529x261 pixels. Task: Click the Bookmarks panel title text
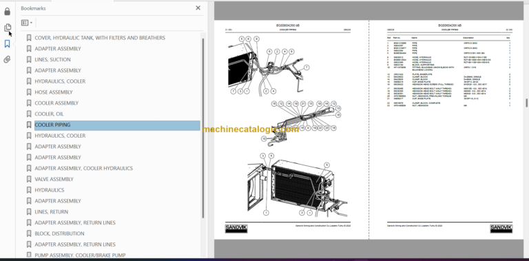coord(33,8)
